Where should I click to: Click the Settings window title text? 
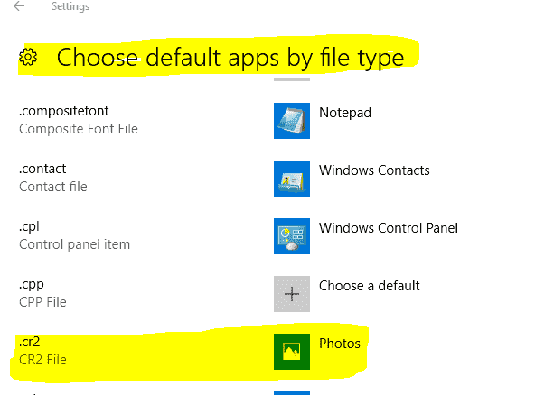70,6
